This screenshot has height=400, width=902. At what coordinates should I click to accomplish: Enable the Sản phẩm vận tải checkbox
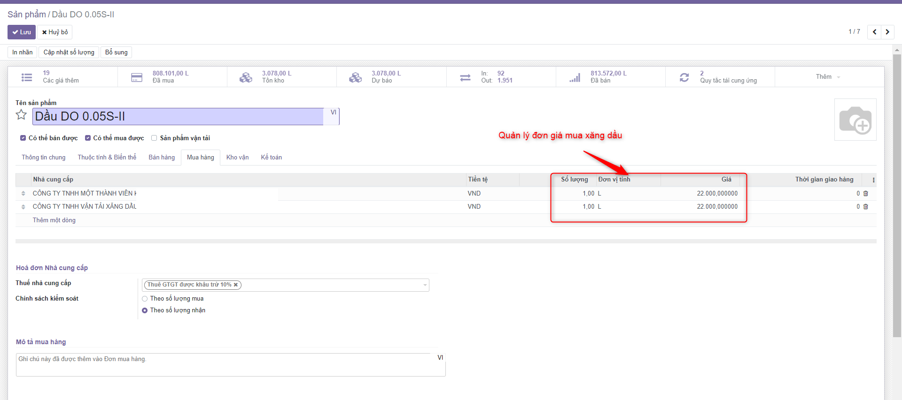tap(154, 138)
